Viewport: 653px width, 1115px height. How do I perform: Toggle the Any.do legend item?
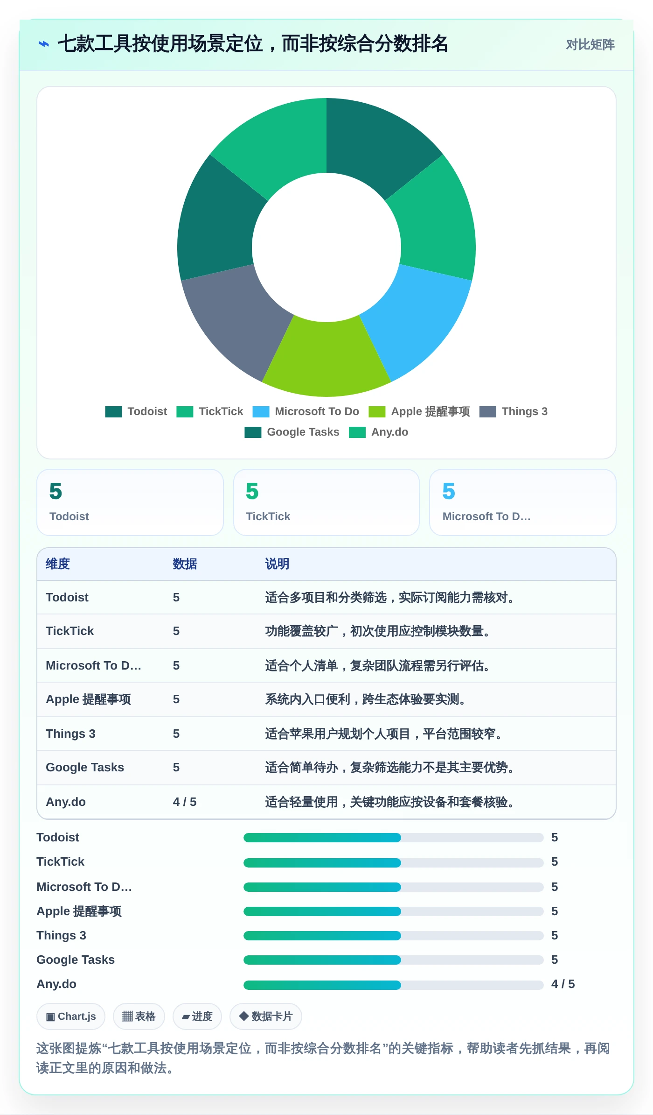tap(379, 432)
